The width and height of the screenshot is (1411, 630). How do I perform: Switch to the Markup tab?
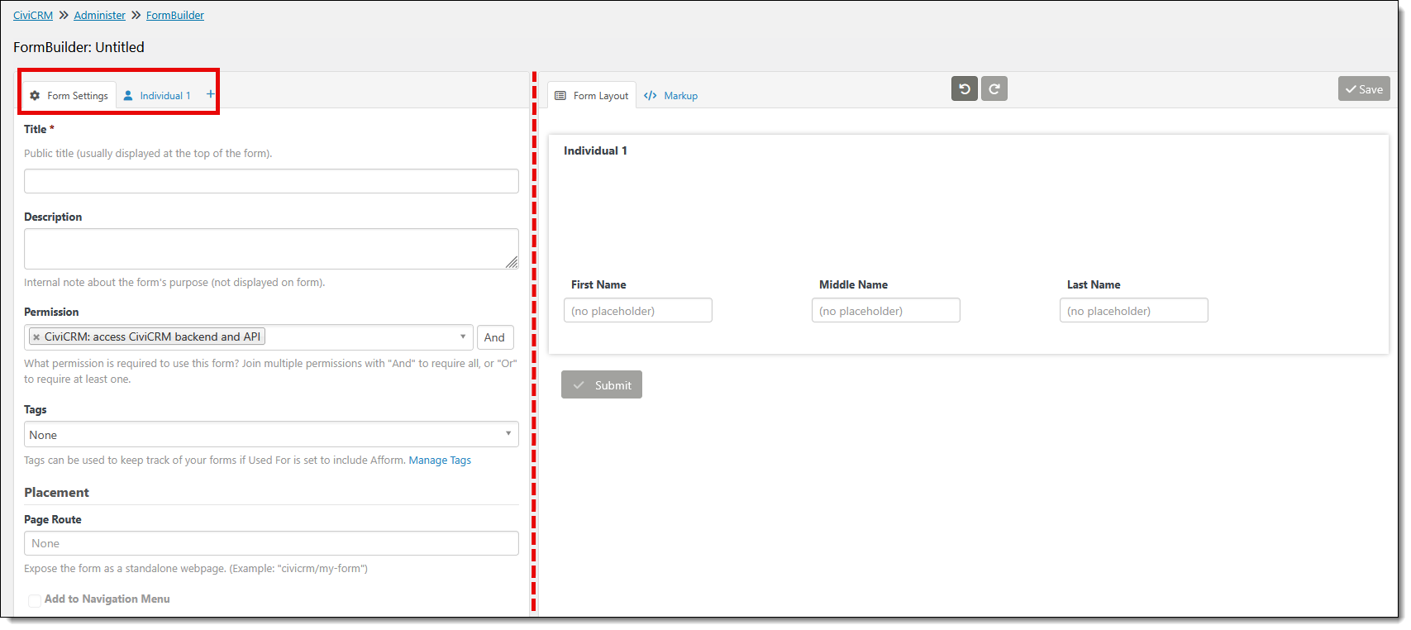[x=671, y=96]
